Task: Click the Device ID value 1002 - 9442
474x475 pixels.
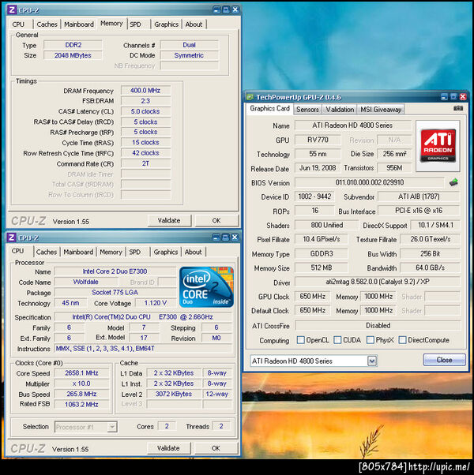Action: pos(314,196)
